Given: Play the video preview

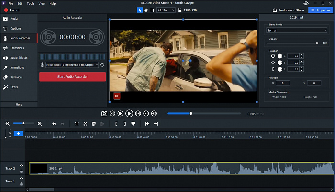Looking at the screenshot, I should (x=129, y=114).
